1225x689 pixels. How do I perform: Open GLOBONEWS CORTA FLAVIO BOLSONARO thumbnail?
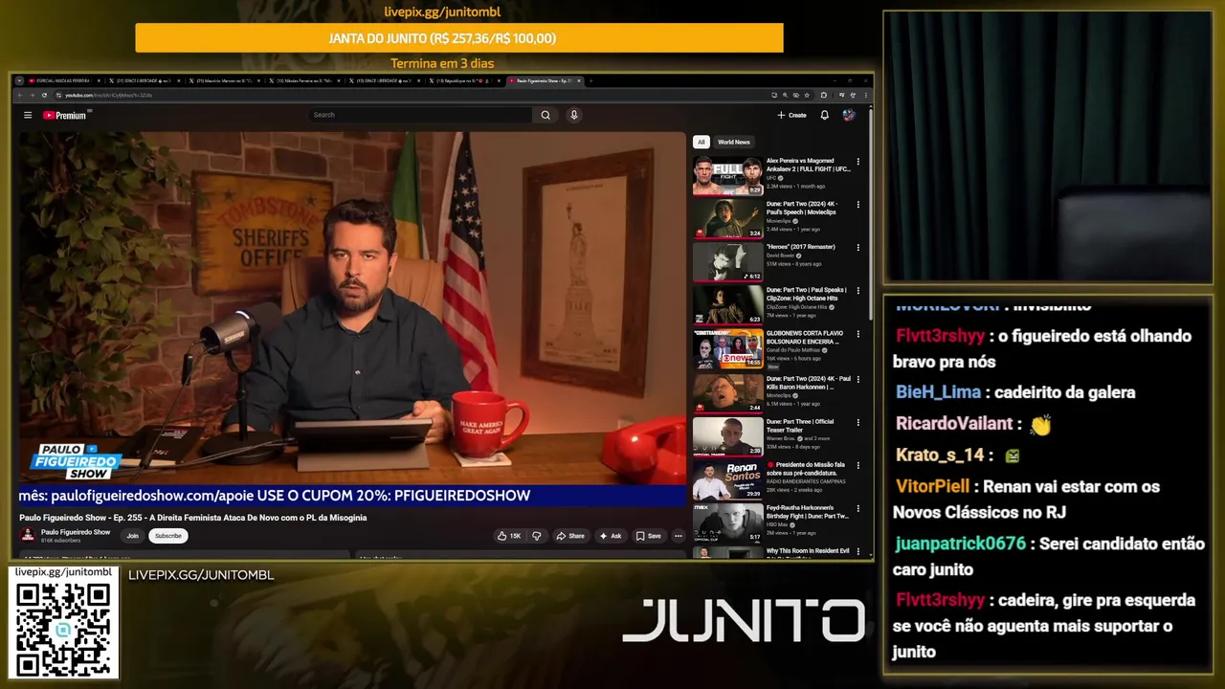point(728,348)
